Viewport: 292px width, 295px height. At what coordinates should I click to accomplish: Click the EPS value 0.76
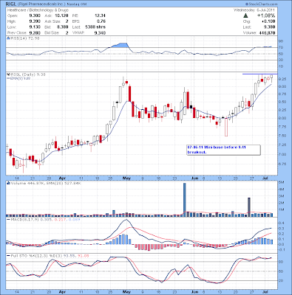(101, 21)
